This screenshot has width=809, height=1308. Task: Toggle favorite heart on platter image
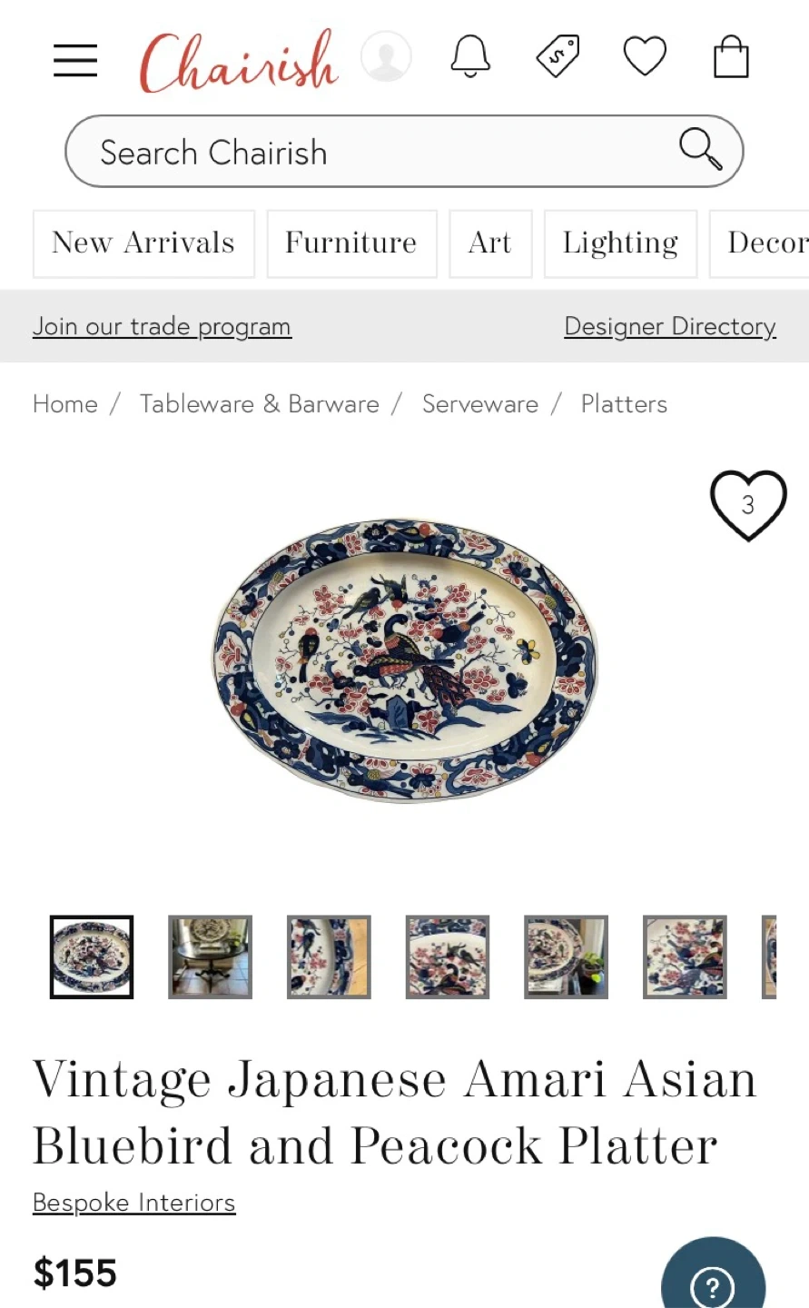click(748, 505)
